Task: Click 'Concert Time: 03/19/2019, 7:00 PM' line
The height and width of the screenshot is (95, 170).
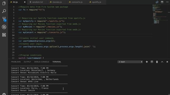Action: (30, 86)
